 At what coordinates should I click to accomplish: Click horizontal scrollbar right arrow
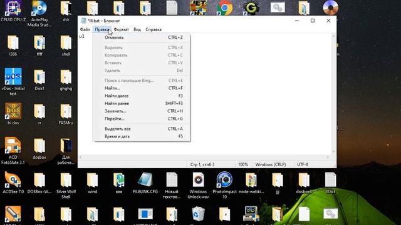point(328,157)
